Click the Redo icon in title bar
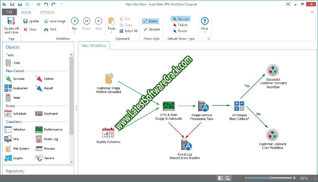Screen dimensions: 318x182 53,4
